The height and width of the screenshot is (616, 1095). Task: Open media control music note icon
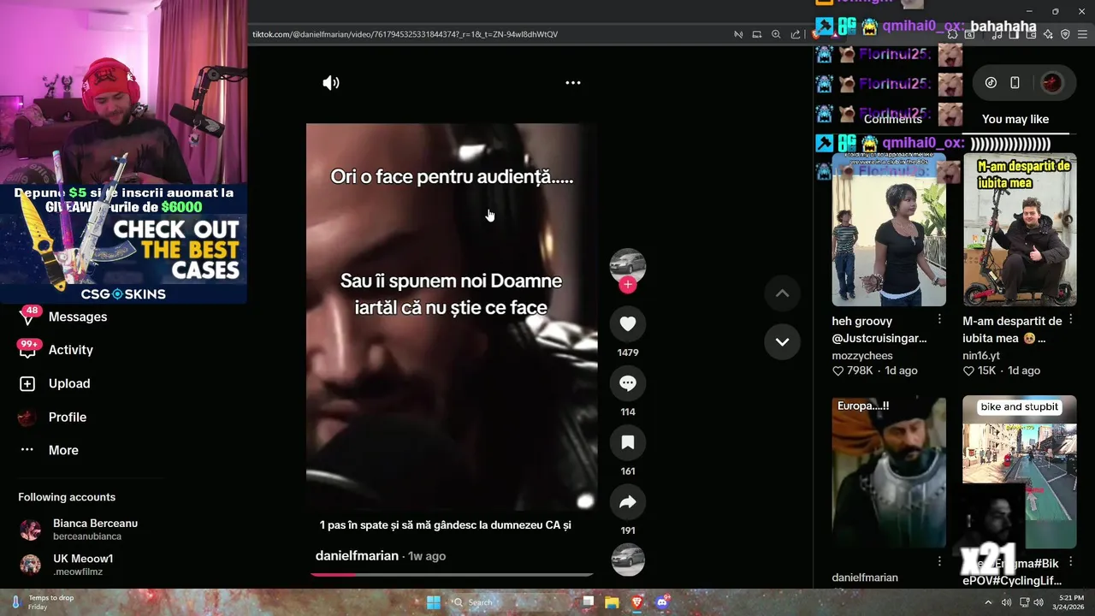[x=998, y=34]
